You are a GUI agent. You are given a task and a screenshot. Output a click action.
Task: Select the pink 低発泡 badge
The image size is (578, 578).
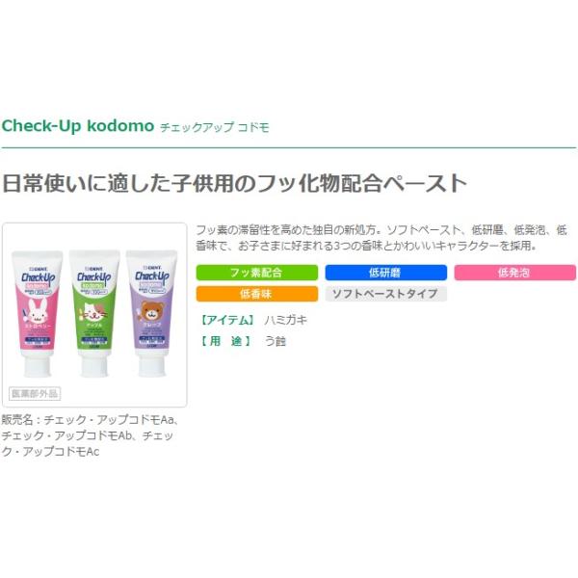tap(514, 273)
